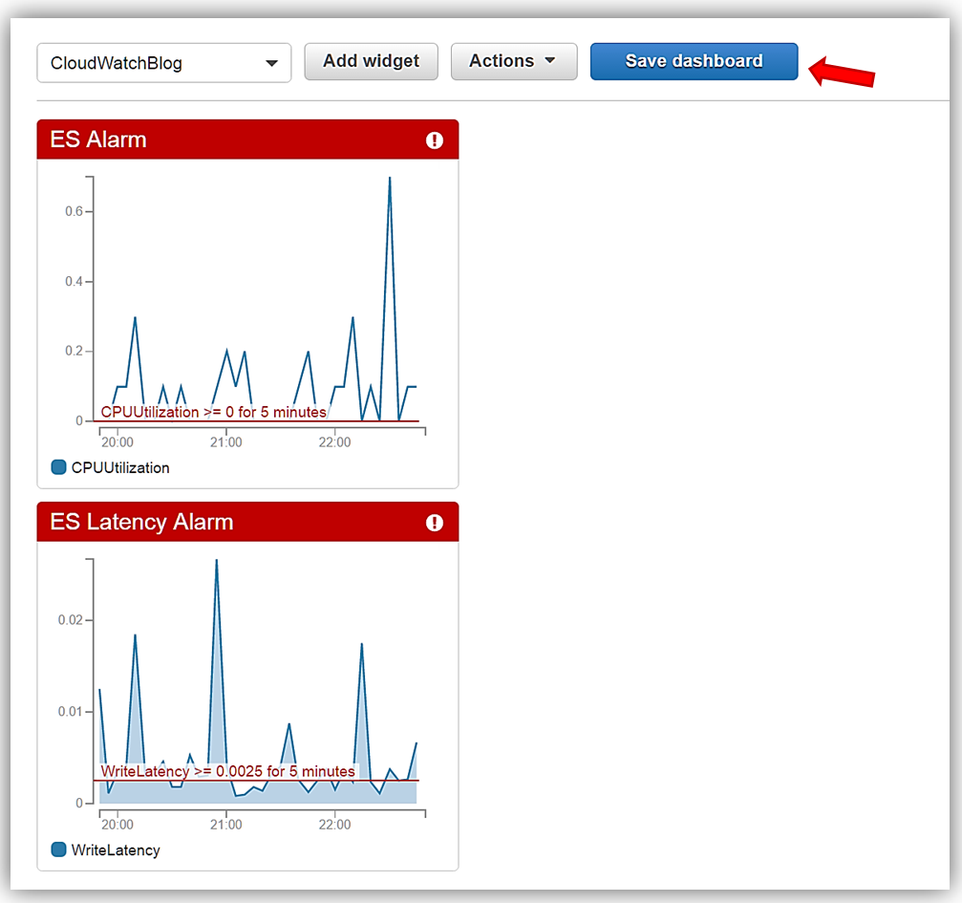Click the WriteLatency legend color square
The height and width of the screenshot is (903, 962).
[x=58, y=849]
